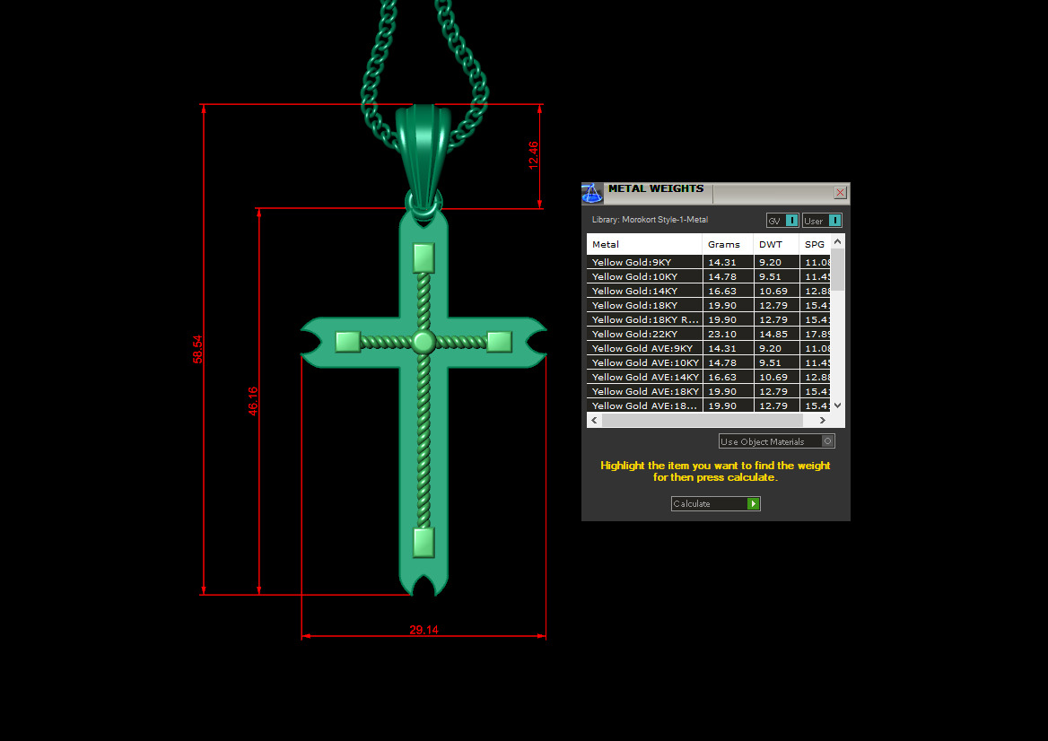Click the horizontal scrollbar thumb
The height and width of the screenshot is (741, 1048).
click(x=702, y=420)
